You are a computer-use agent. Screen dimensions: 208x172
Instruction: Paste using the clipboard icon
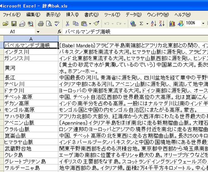(x=84, y=24)
